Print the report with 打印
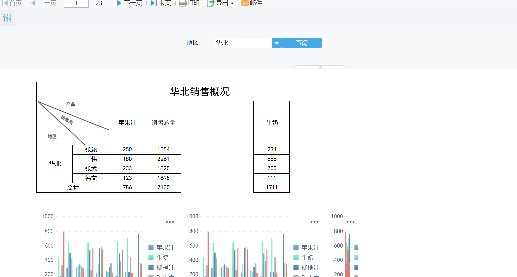The image size is (517, 277). tap(189, 3)
